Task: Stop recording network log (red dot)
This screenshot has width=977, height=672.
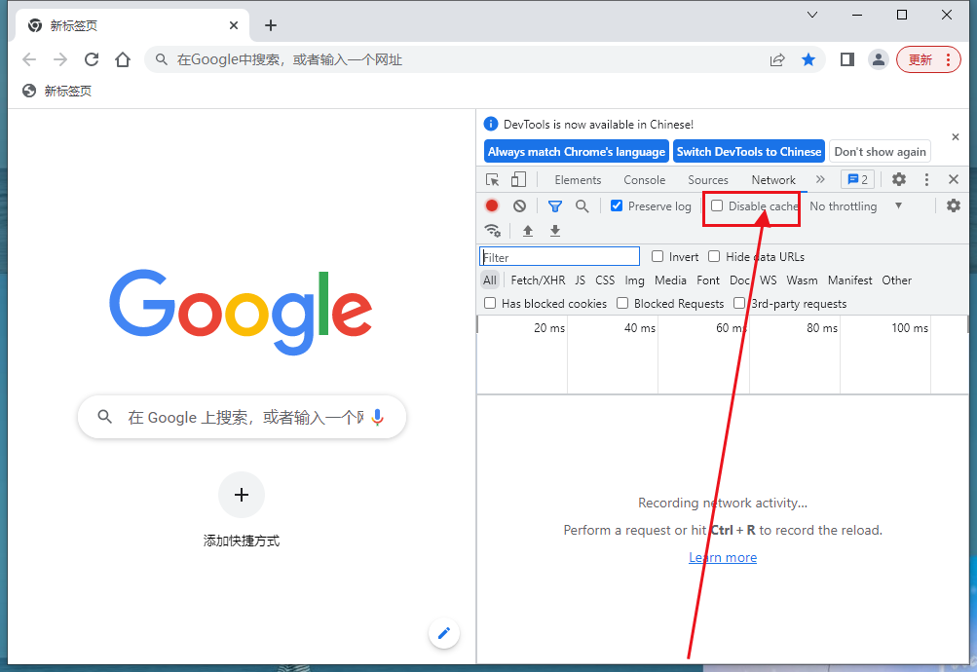Action: 492,205
